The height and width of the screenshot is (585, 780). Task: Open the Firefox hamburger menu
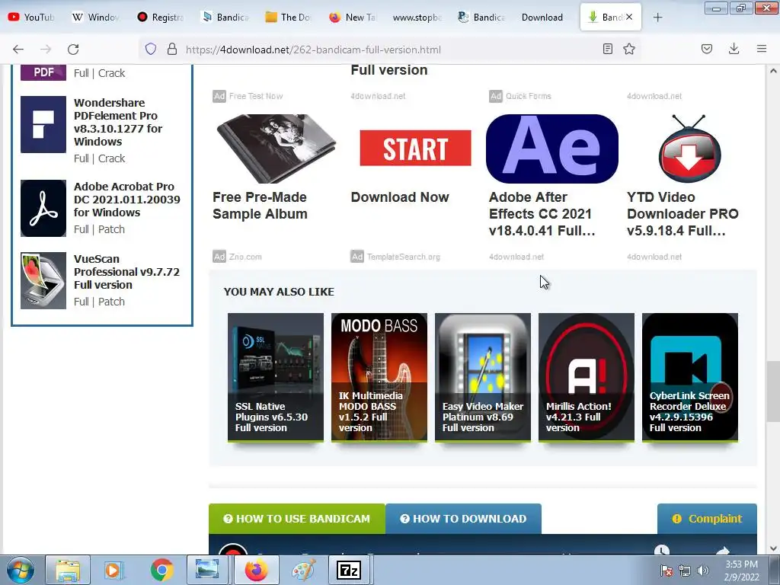tap(762, 49)
